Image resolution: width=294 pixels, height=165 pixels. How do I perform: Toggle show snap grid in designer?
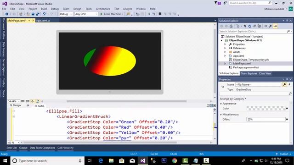click(x=23, y=101)
